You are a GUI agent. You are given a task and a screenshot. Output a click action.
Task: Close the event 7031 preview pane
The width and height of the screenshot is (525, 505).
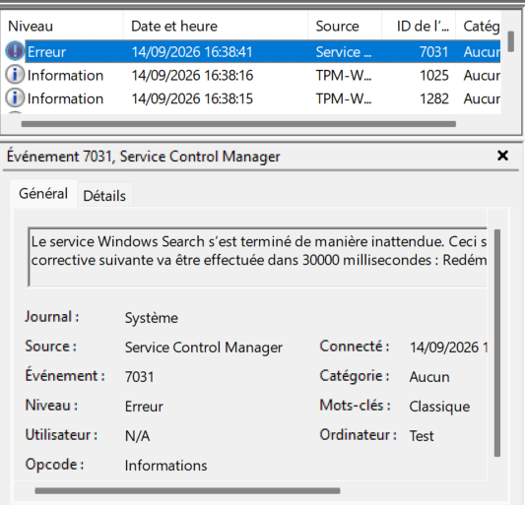502,156
